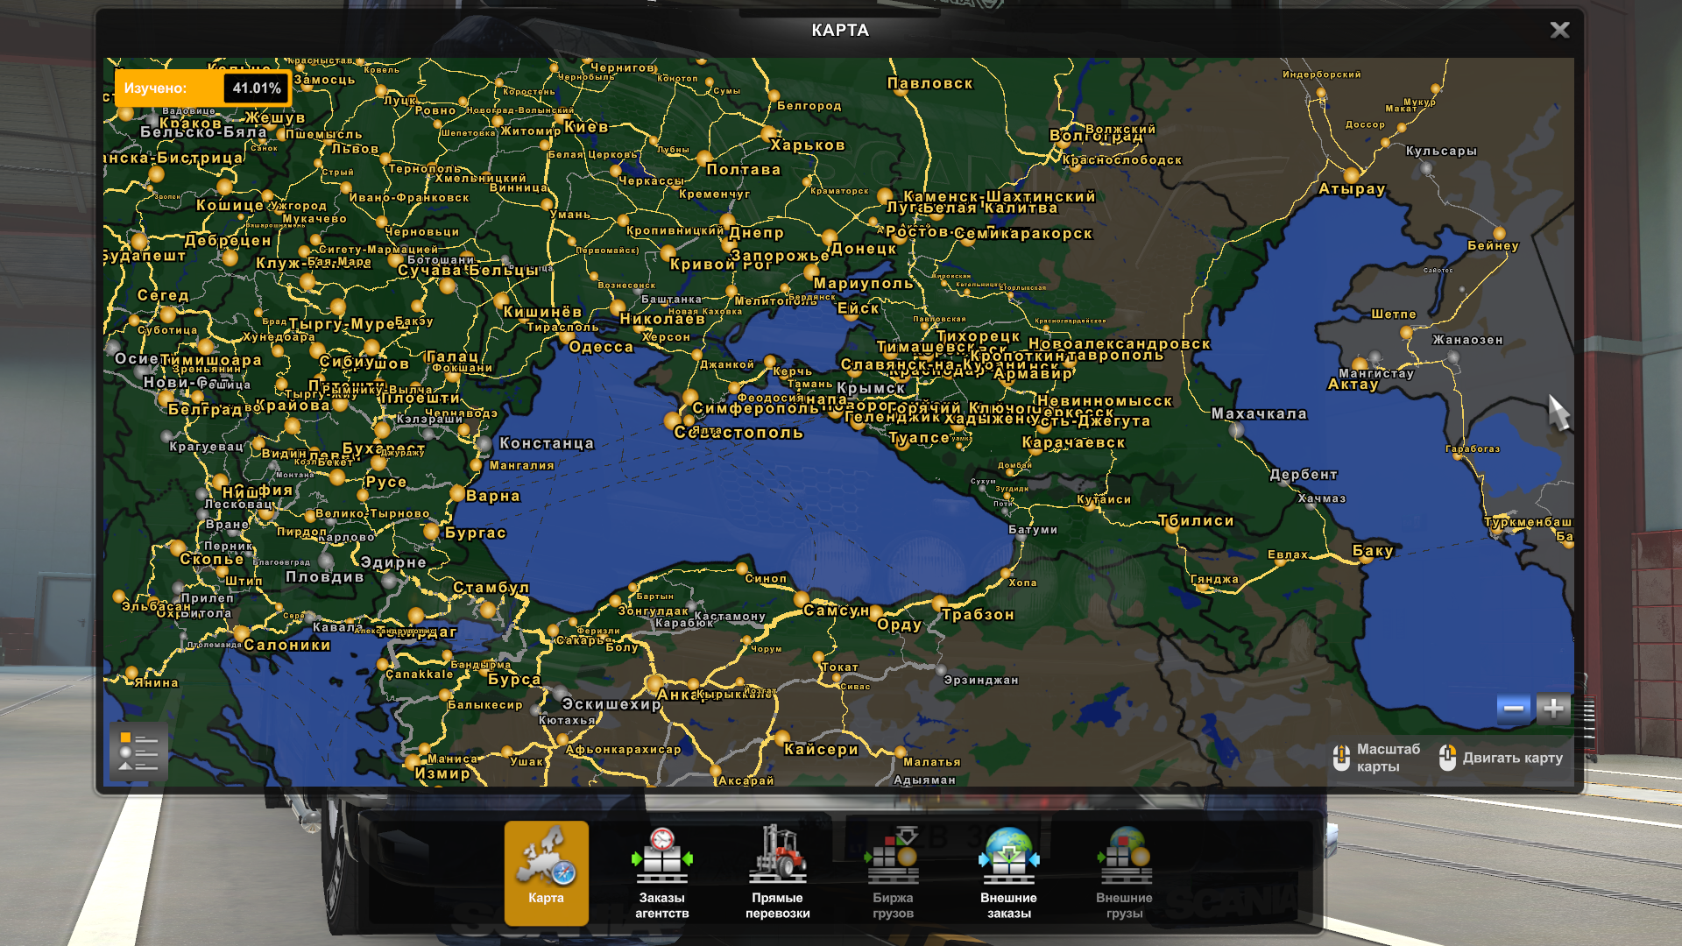This screenshot has width=1682, height=946.
Task: Zoom out with the minus button
Action: tap(1513, 708)
